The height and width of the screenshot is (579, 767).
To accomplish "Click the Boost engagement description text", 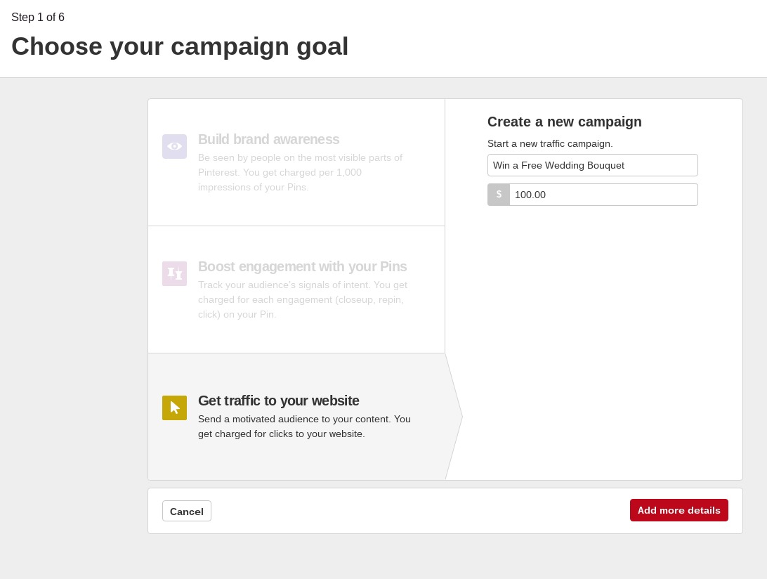I will pyautogui.click(x=303, y=299).
